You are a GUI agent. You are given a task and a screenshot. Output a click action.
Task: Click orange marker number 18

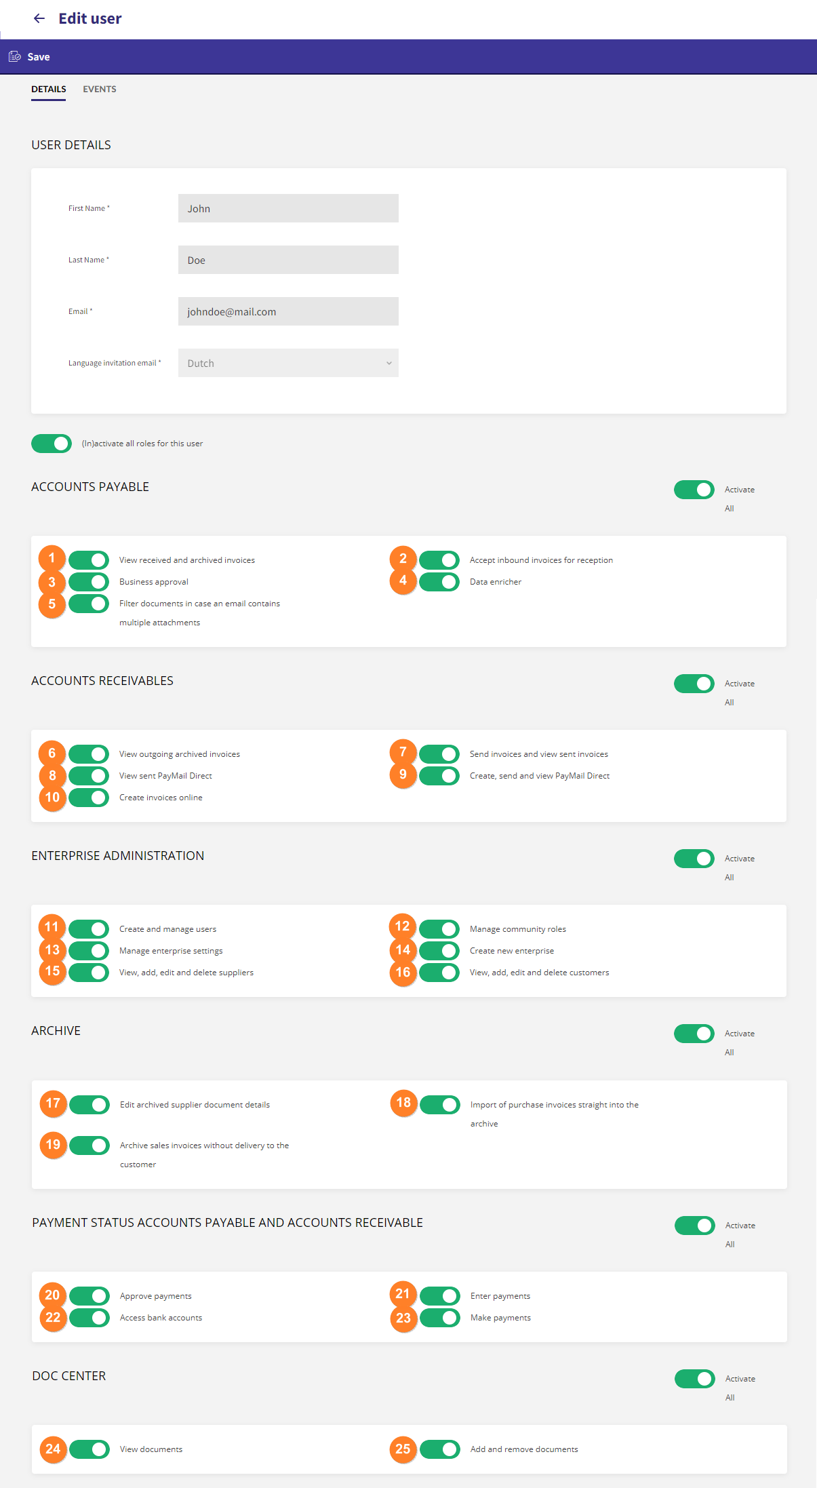click(403, 1103)
